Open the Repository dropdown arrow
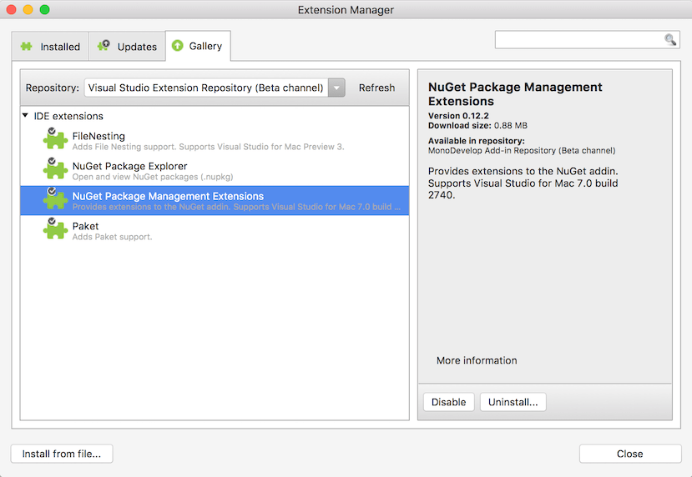 (x=336, y=88)
